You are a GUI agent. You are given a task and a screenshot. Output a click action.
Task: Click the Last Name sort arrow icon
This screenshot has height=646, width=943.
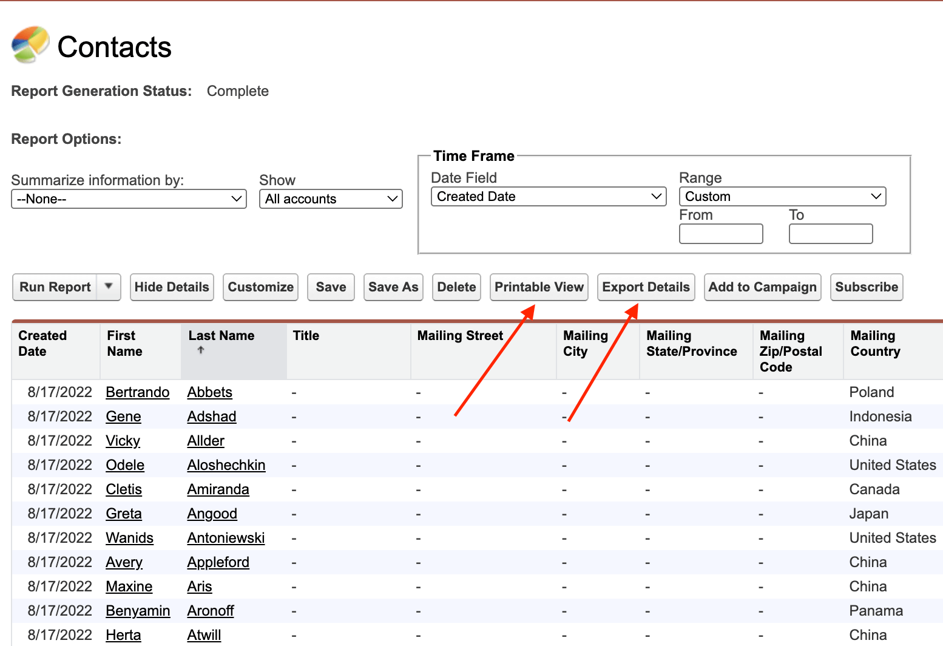point(201,350)
